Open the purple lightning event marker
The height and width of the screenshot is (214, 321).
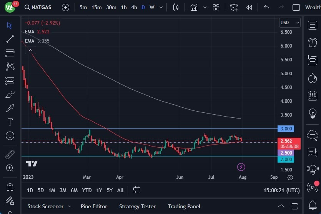(x=241, y=167)
